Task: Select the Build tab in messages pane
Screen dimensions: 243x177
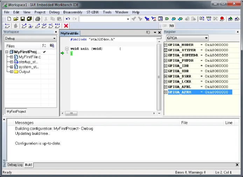Action: 28,165
